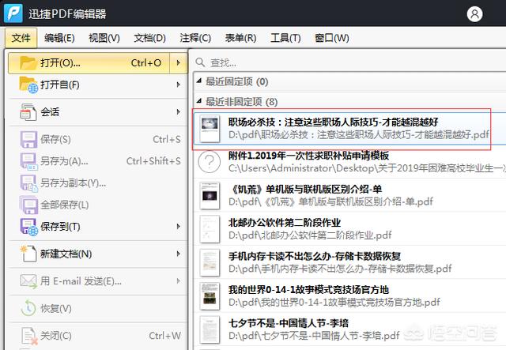The image size is (506, 350).
Task: Choose 新建文档(N) menu entry
Action: pyautogui.click(x=97, y=254)
